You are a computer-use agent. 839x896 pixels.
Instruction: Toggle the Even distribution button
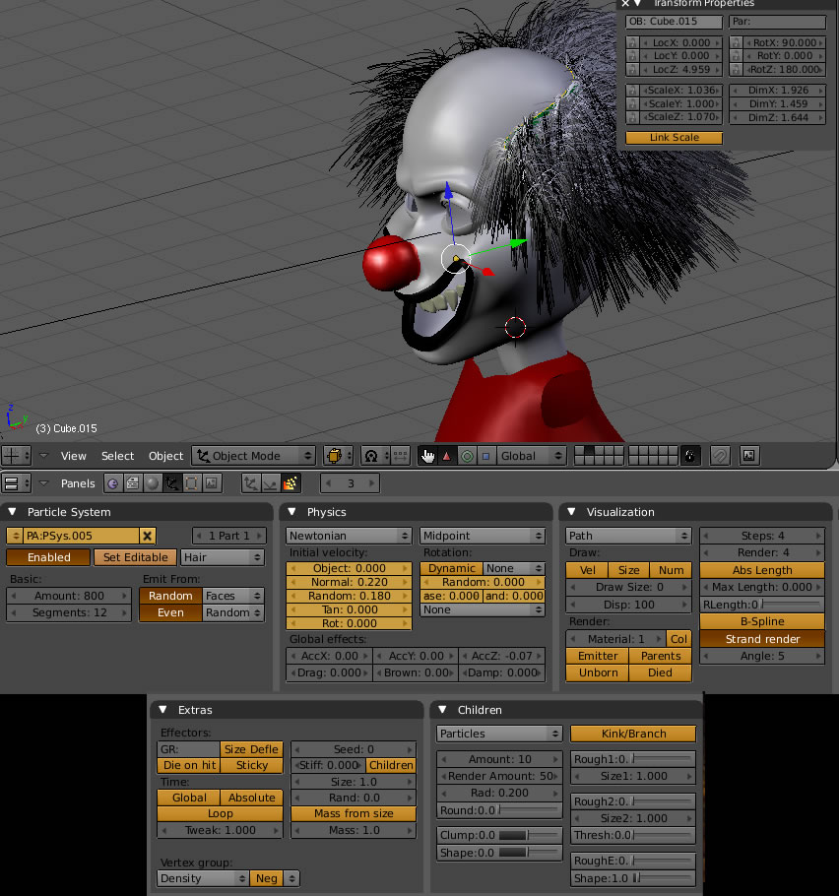click(170, 612)
